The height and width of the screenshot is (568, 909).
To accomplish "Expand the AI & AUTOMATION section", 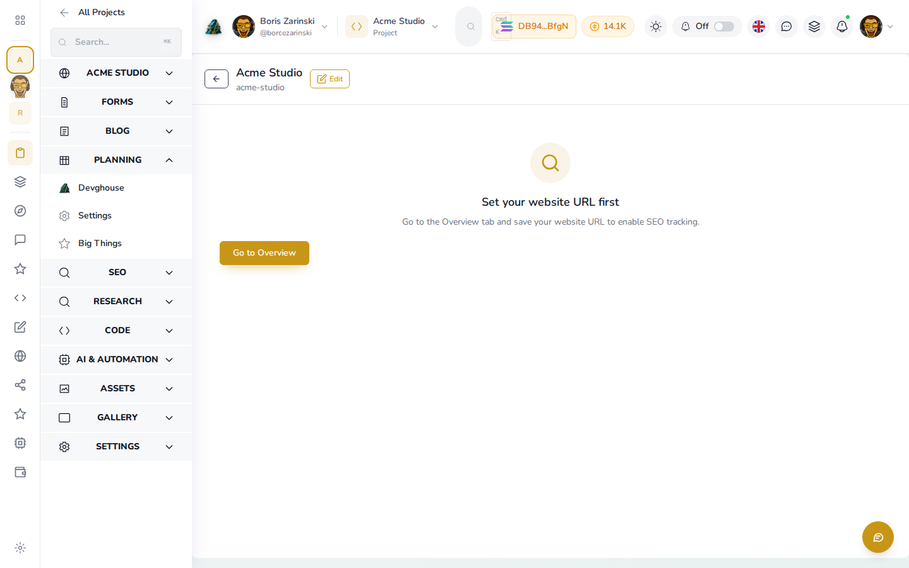I will coord(116,360).
